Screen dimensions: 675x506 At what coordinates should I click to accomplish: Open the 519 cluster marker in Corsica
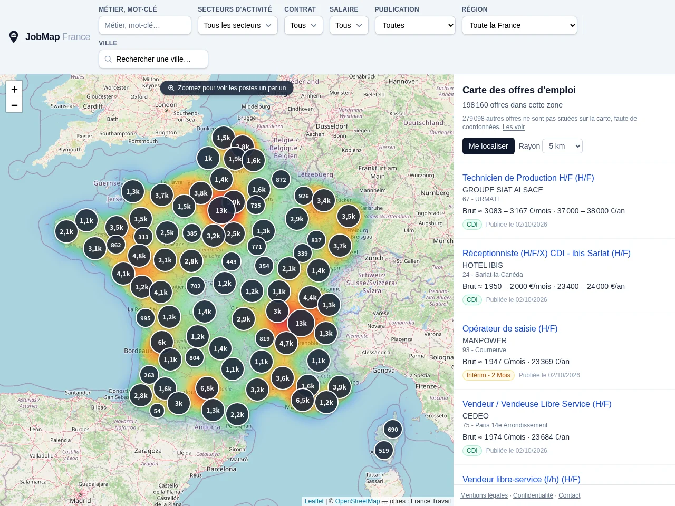[384, 451]
